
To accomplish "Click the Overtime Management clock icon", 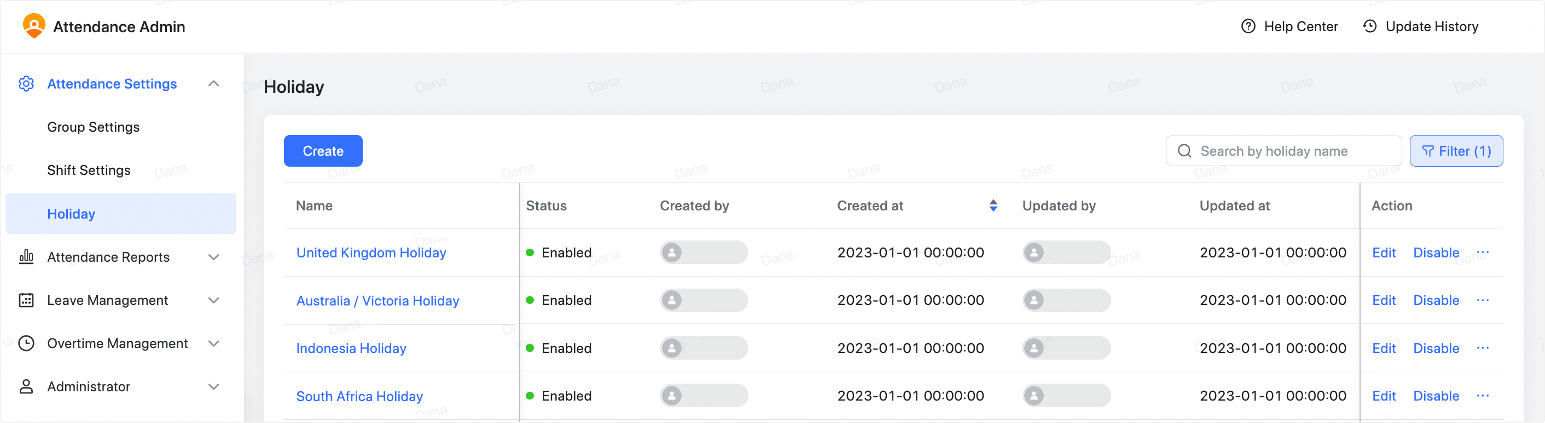I will [26, 343].
